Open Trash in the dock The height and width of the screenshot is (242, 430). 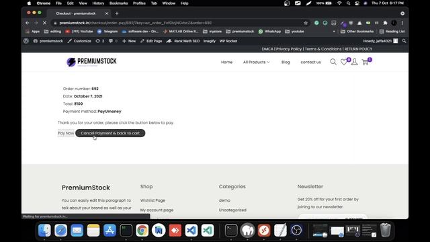point(385,230)
